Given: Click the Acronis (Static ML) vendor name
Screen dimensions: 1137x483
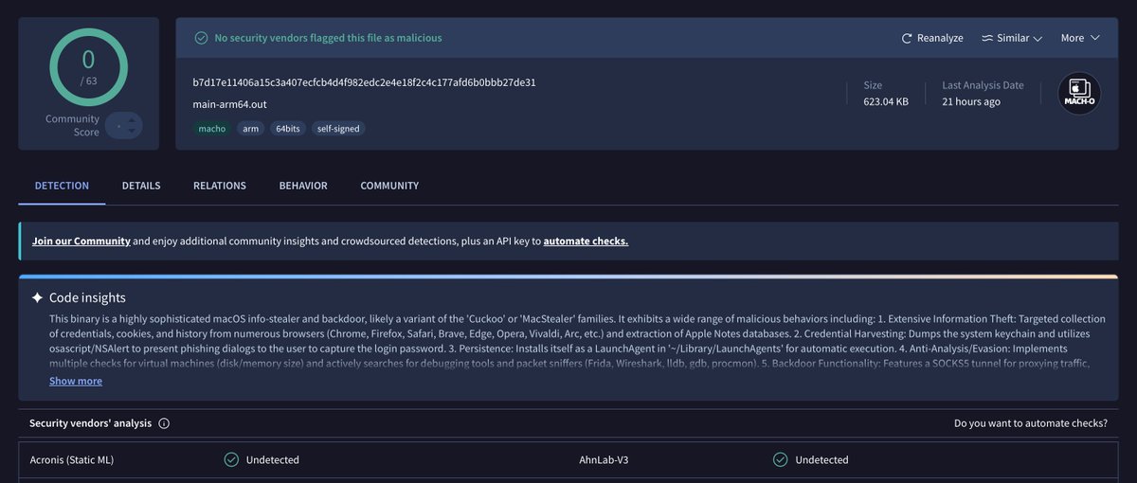Looking at the screenshot, I should tap(72, 459).
